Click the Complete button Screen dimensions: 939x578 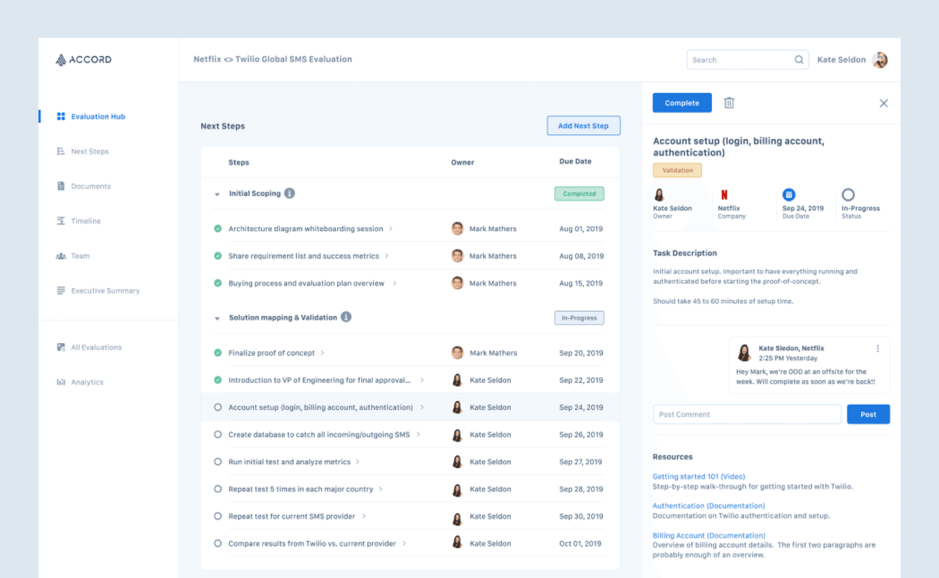pyautogui.click(x=682, y=103)
